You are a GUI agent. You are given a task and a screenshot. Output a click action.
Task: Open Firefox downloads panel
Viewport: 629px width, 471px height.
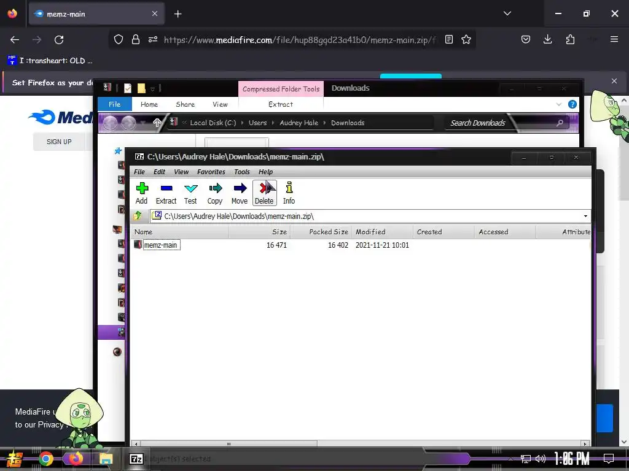coord(547,40)
